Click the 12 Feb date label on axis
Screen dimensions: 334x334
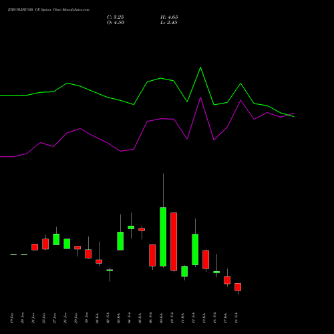194,318
